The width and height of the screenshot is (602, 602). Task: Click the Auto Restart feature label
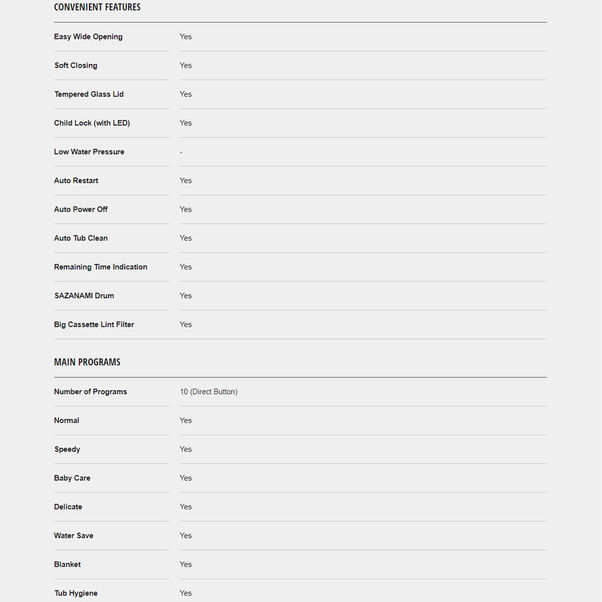(x=76, y=181)
